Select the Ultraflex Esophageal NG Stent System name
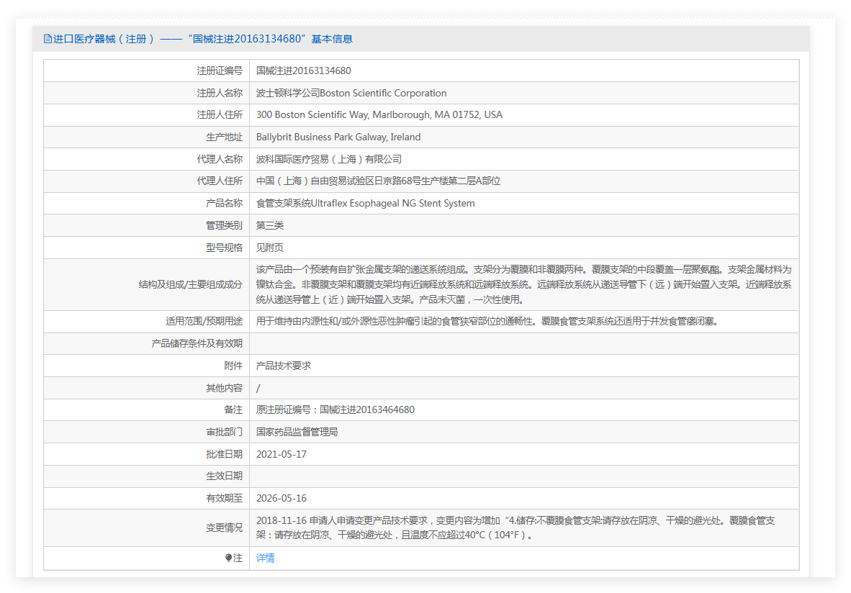This screenshot has height=593, width=851. point(365,203)
